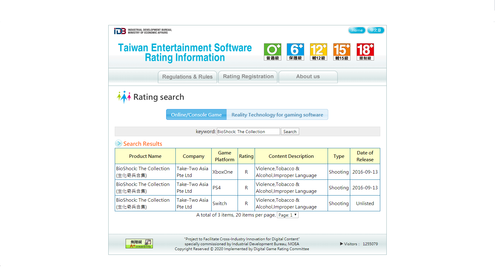Click Shooting type in XboxOne row
Image resolution: width=495 pixels, height=278 pixels.
pos(339,172)
